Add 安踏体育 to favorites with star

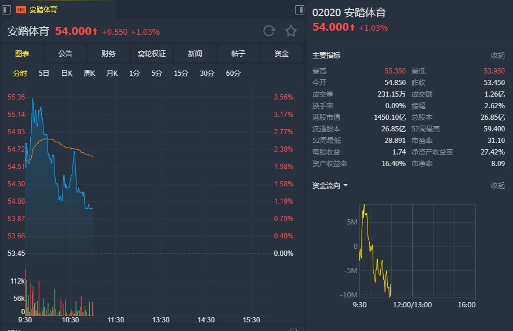pyautogui.click(x=291, y=31)
